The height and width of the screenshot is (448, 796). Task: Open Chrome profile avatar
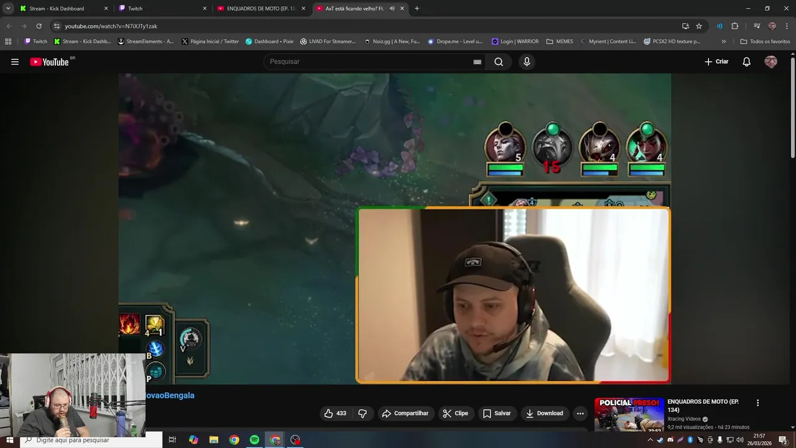coord(772,26)
